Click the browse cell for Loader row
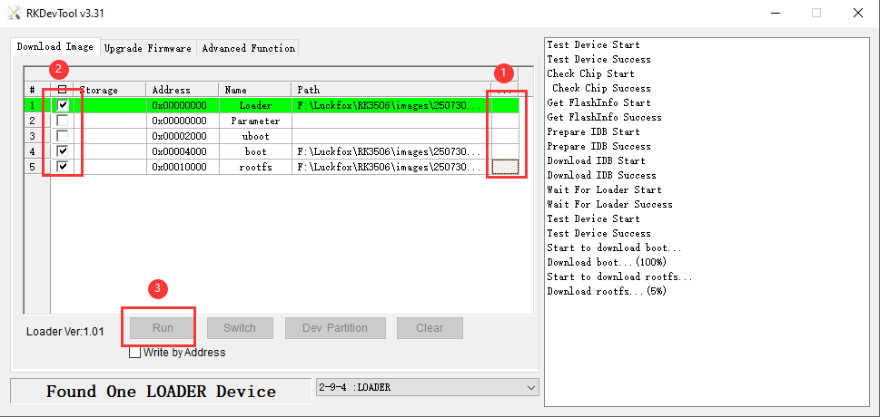880x417 pixels. point(505,105)
